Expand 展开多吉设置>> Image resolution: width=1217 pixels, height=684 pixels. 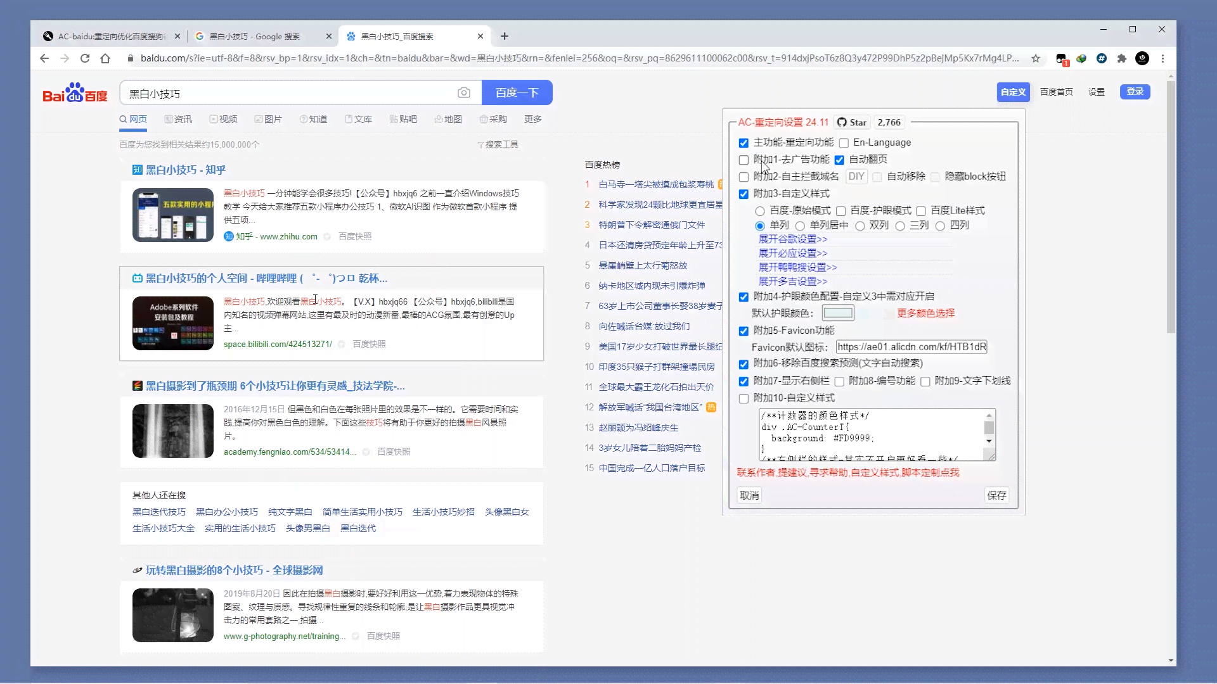coord(793,281)
